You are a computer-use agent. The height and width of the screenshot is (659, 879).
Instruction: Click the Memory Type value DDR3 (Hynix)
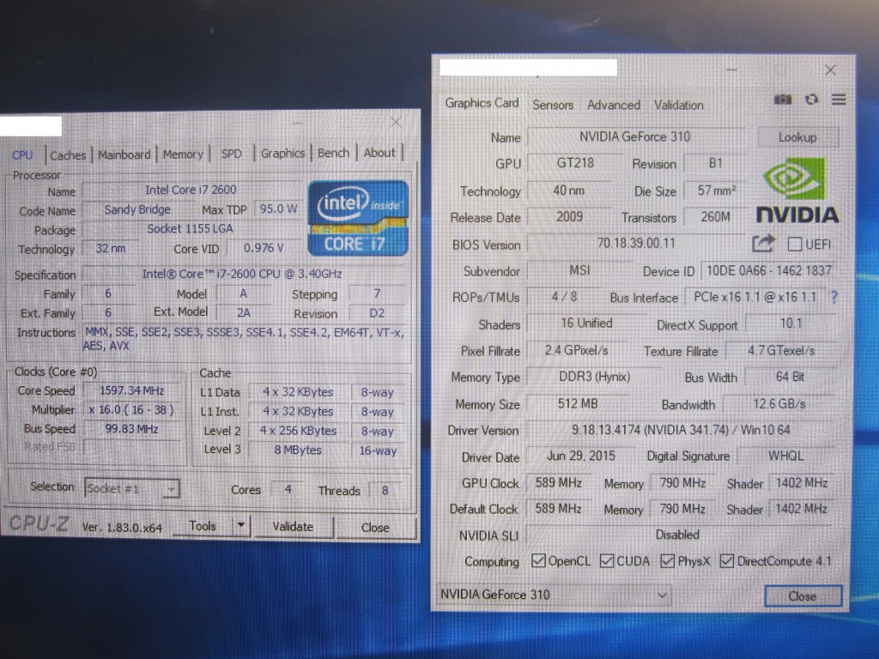(594, 377)
